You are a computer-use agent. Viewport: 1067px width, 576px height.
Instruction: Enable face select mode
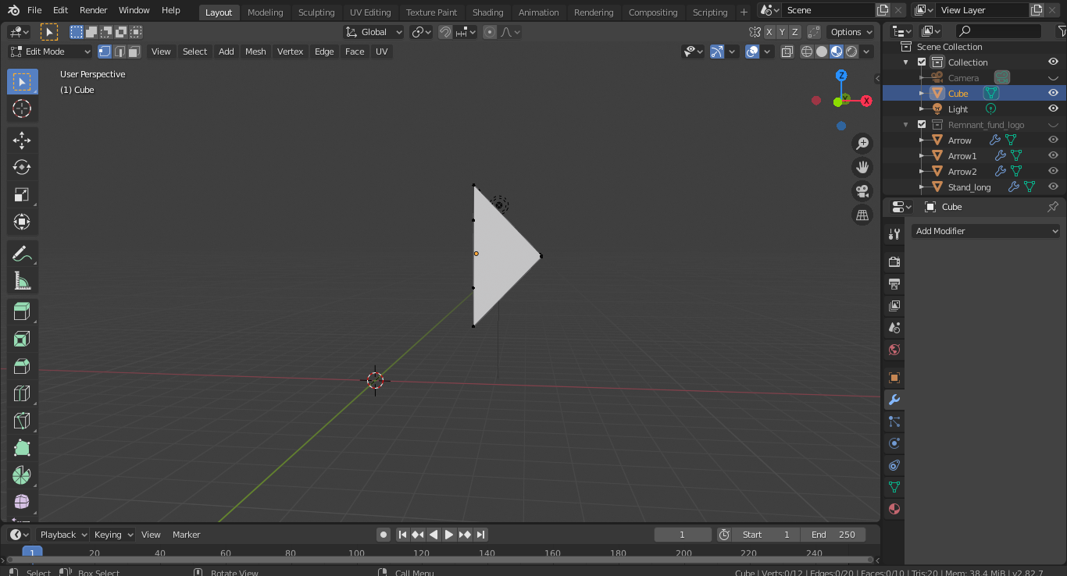tap(134, 52)
